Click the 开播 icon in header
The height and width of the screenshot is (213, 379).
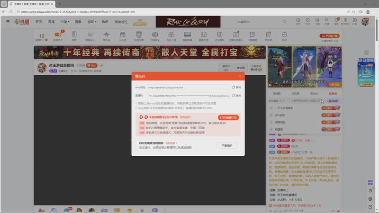click(326, 21)
